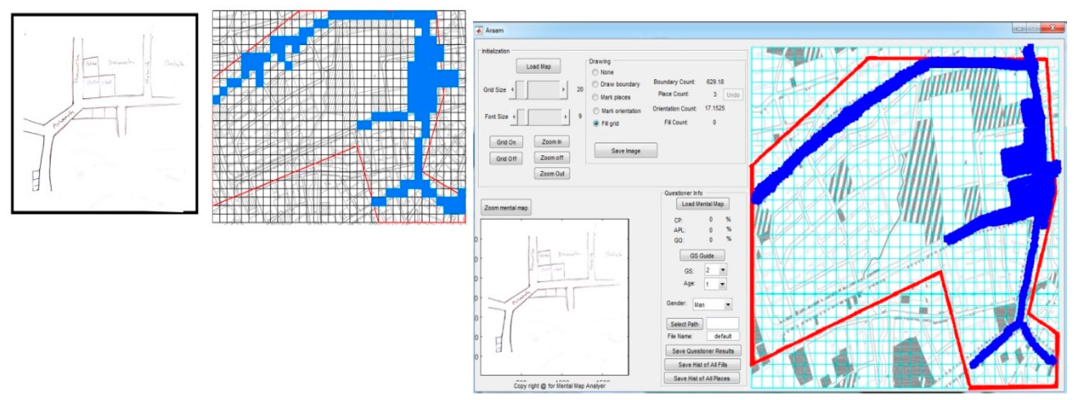This screenshot has height=400, width=1074.
Task: Click Load Mental Map button
Action: tap(703, 204)
